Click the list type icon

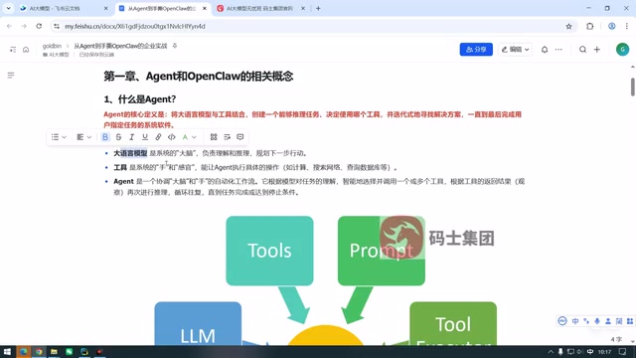click(x=56, y=137)
